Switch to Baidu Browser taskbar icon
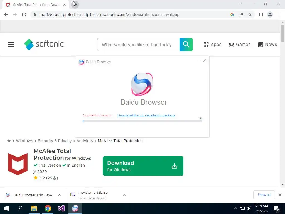The height and width of the screenshot is (214, 285). point(75,208)
